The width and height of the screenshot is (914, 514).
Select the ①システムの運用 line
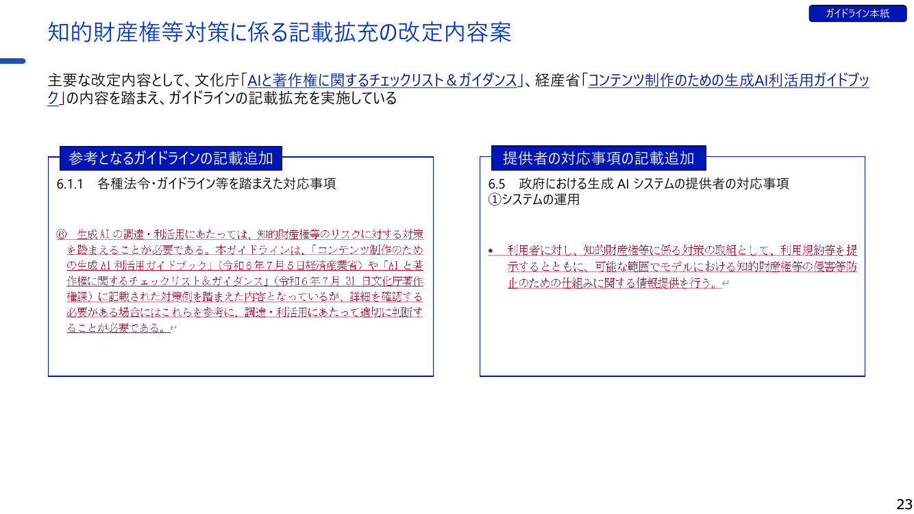click(x=534, y=199)
